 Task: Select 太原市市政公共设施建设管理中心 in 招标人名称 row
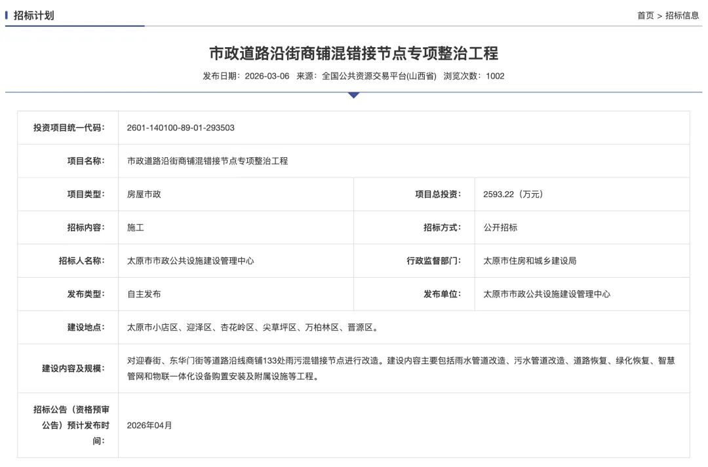191,261
